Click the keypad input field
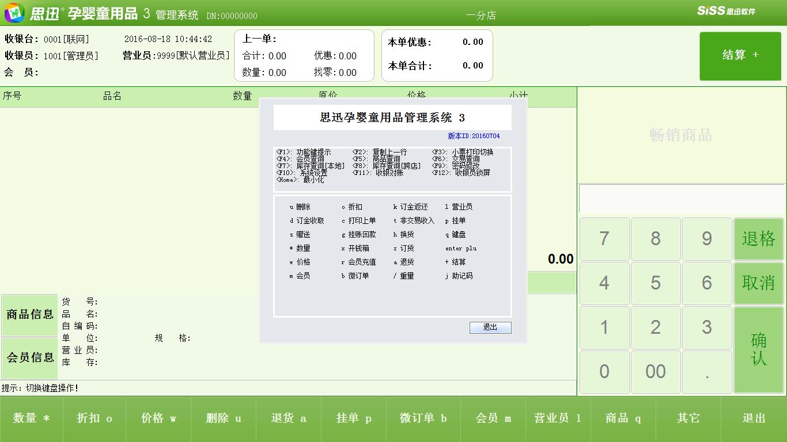 [682, 199]
